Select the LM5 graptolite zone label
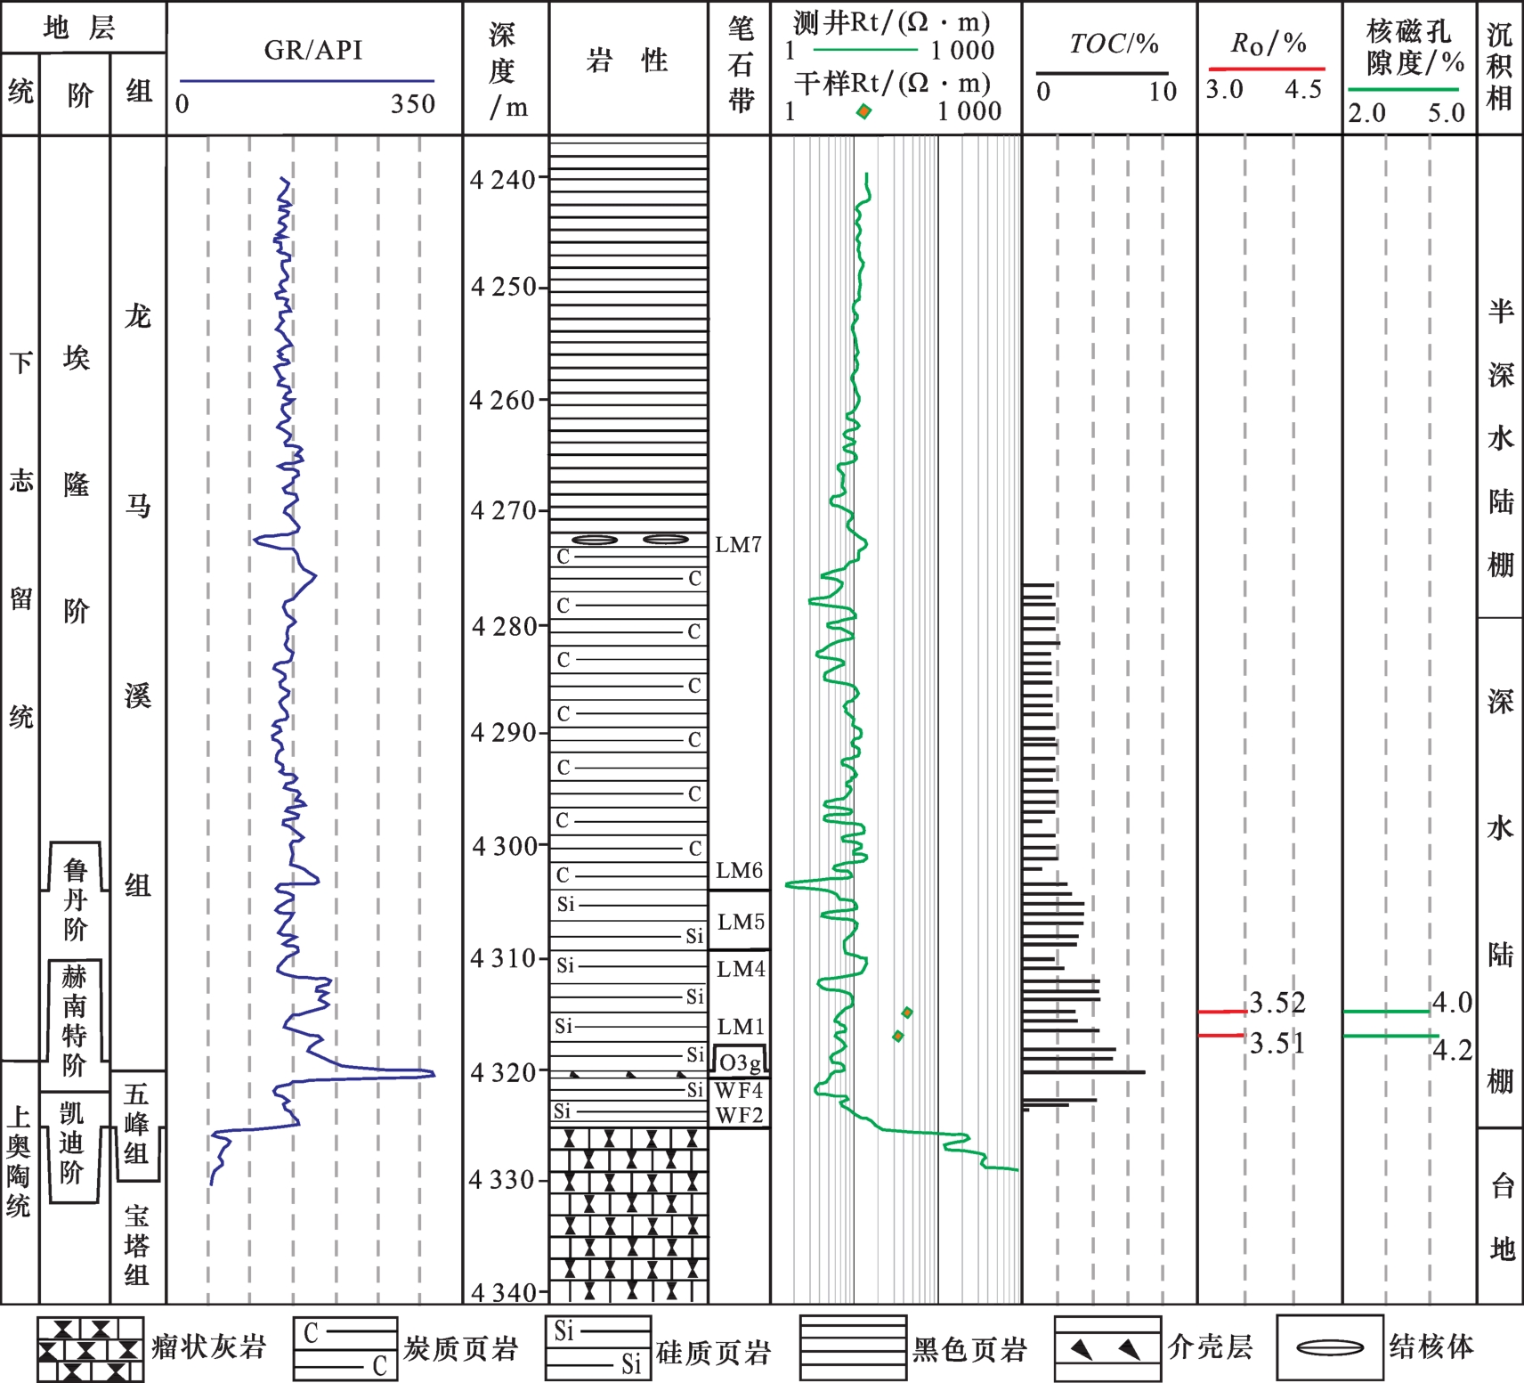 (x=741, y=922)
